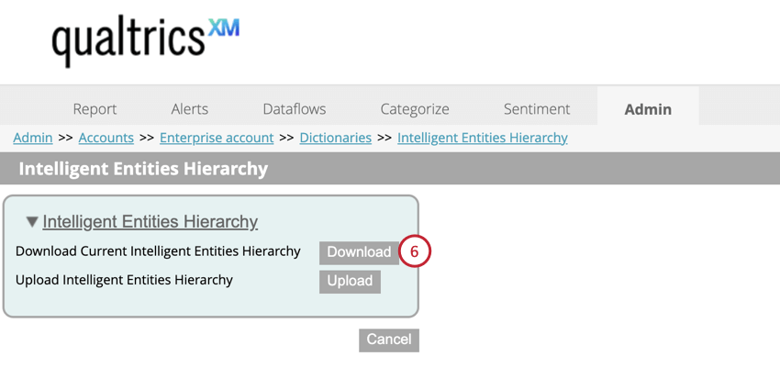Cancel out of the hierarchy page

point(389,340)
